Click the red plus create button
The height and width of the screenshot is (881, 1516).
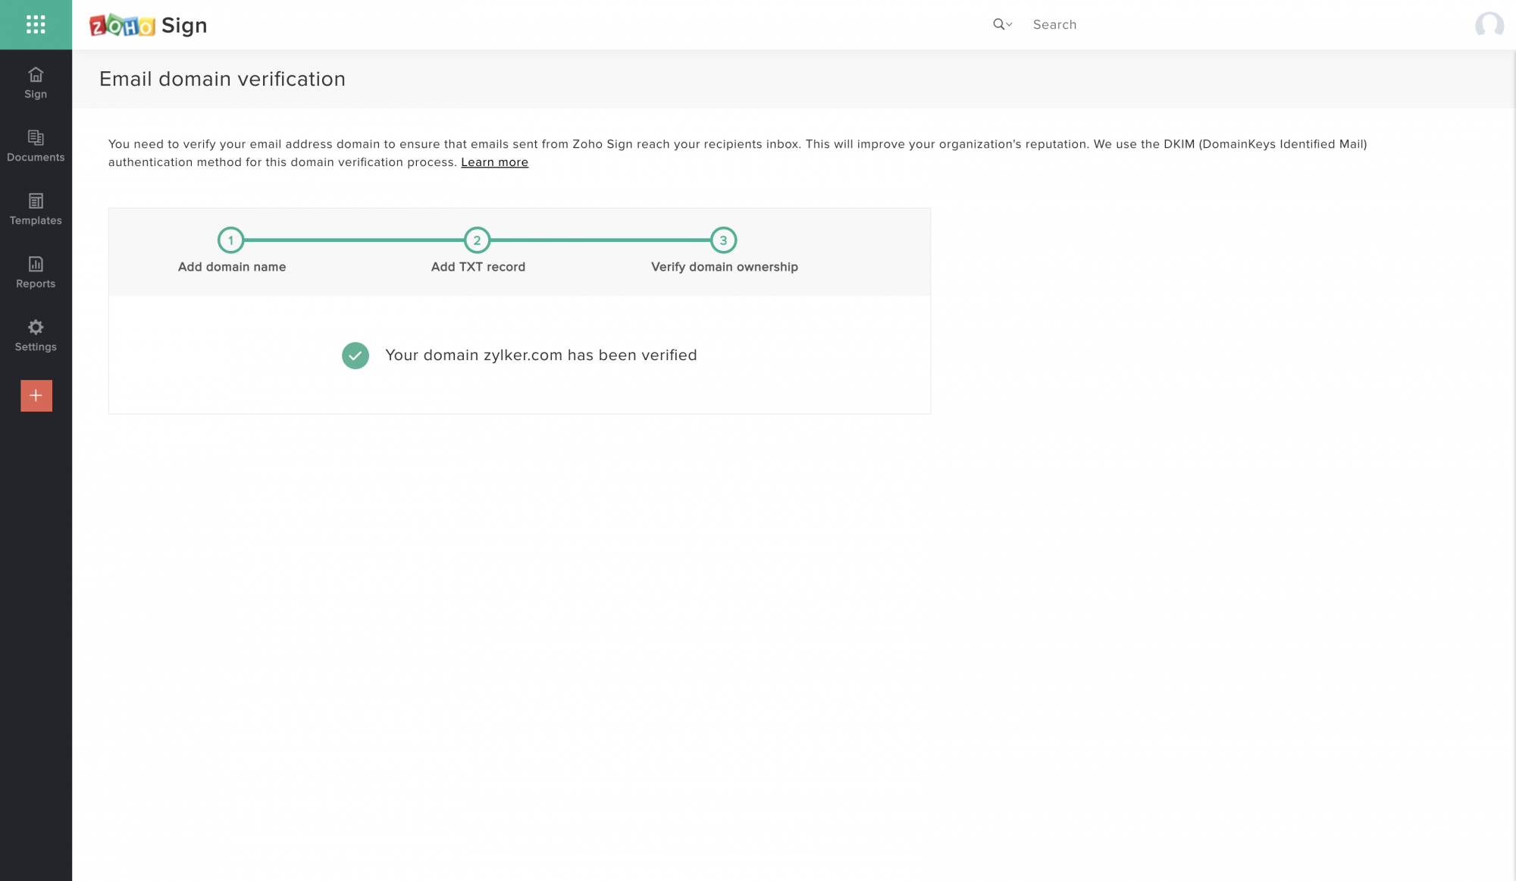tap(36, 396)
